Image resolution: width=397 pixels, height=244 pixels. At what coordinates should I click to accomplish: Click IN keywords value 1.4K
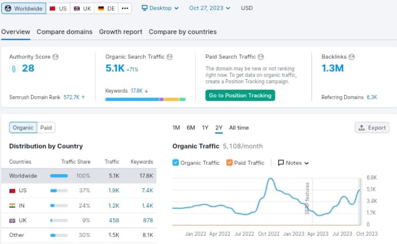point(147,206)
